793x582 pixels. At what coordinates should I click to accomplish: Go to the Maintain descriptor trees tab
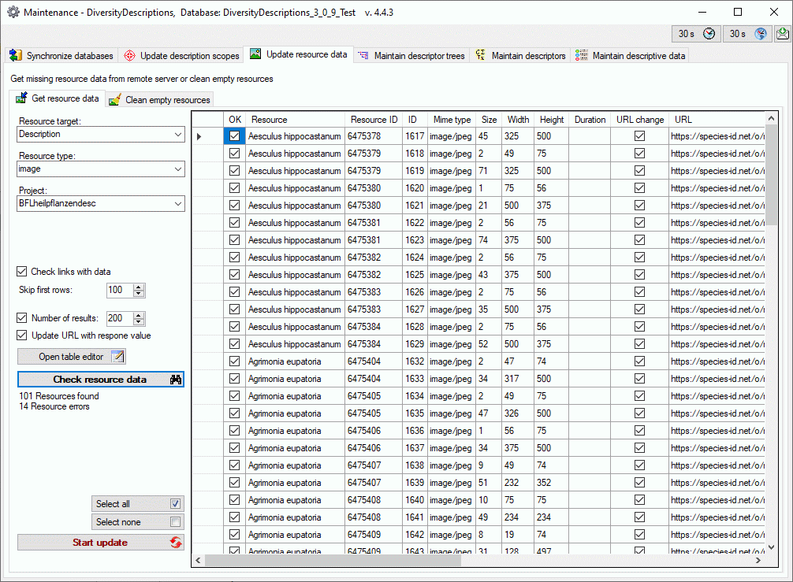point(411,56)
